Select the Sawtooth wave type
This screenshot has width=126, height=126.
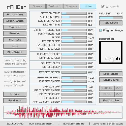click(54, 6)
